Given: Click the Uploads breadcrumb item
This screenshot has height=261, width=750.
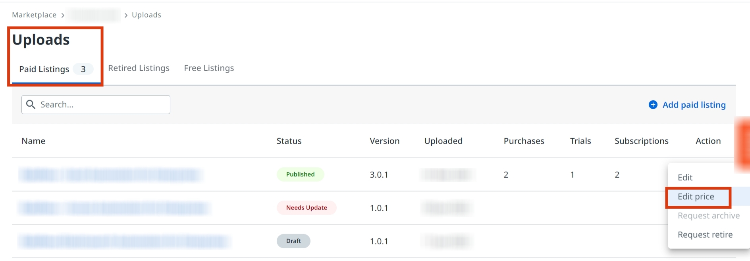Looking at the screenshot, I should tap(147, 15).
